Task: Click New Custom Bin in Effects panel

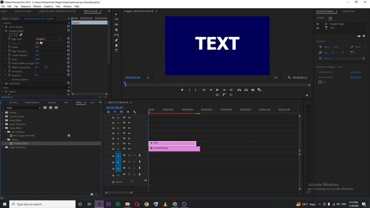Action: [91, 194]
